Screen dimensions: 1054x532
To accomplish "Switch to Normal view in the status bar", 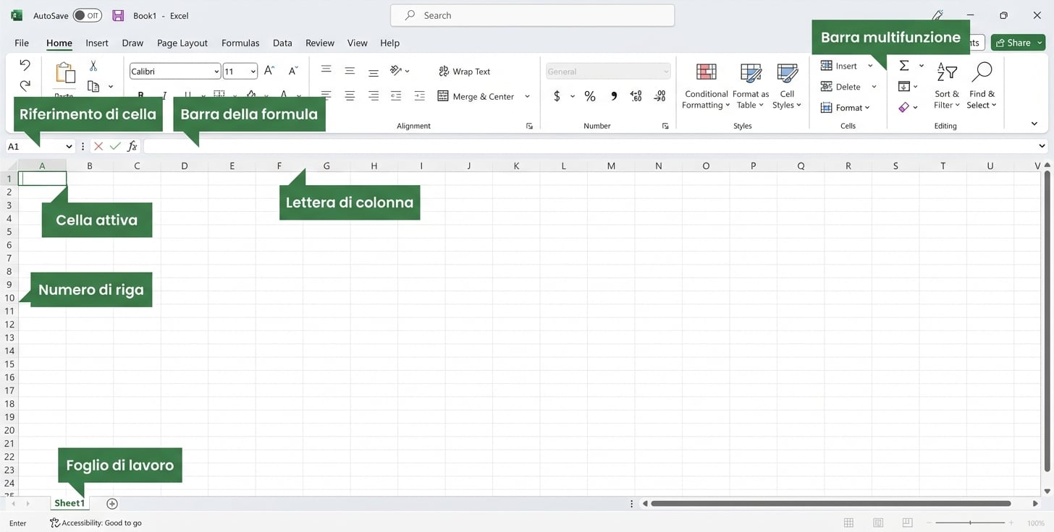I will tap(849, 523).
